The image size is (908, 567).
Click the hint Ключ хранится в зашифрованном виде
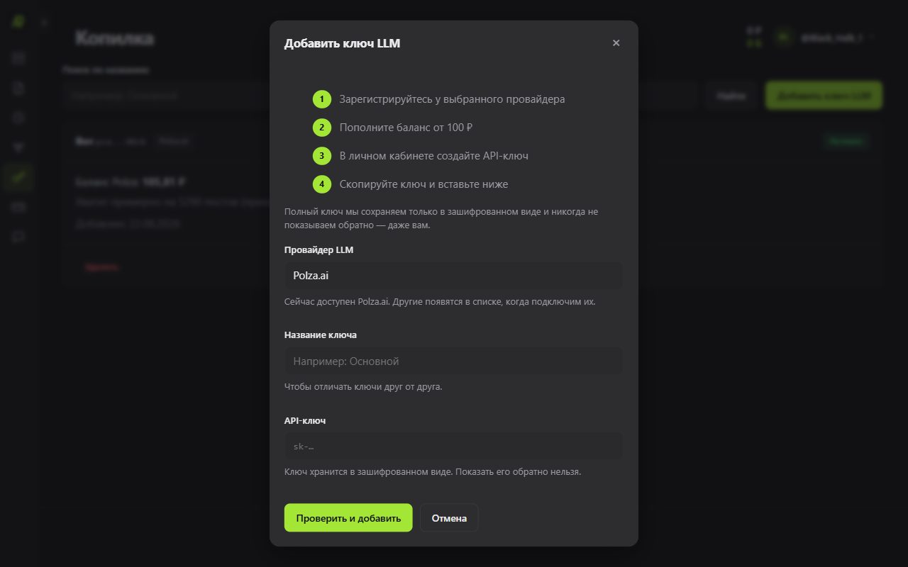click(x=433, y=472)
